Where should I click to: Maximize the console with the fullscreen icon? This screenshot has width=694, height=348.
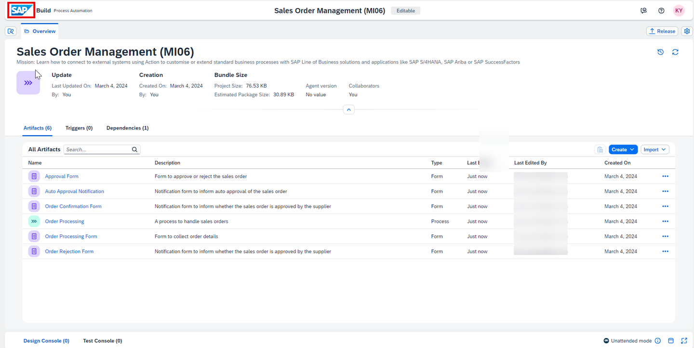(x=684, y=341)
